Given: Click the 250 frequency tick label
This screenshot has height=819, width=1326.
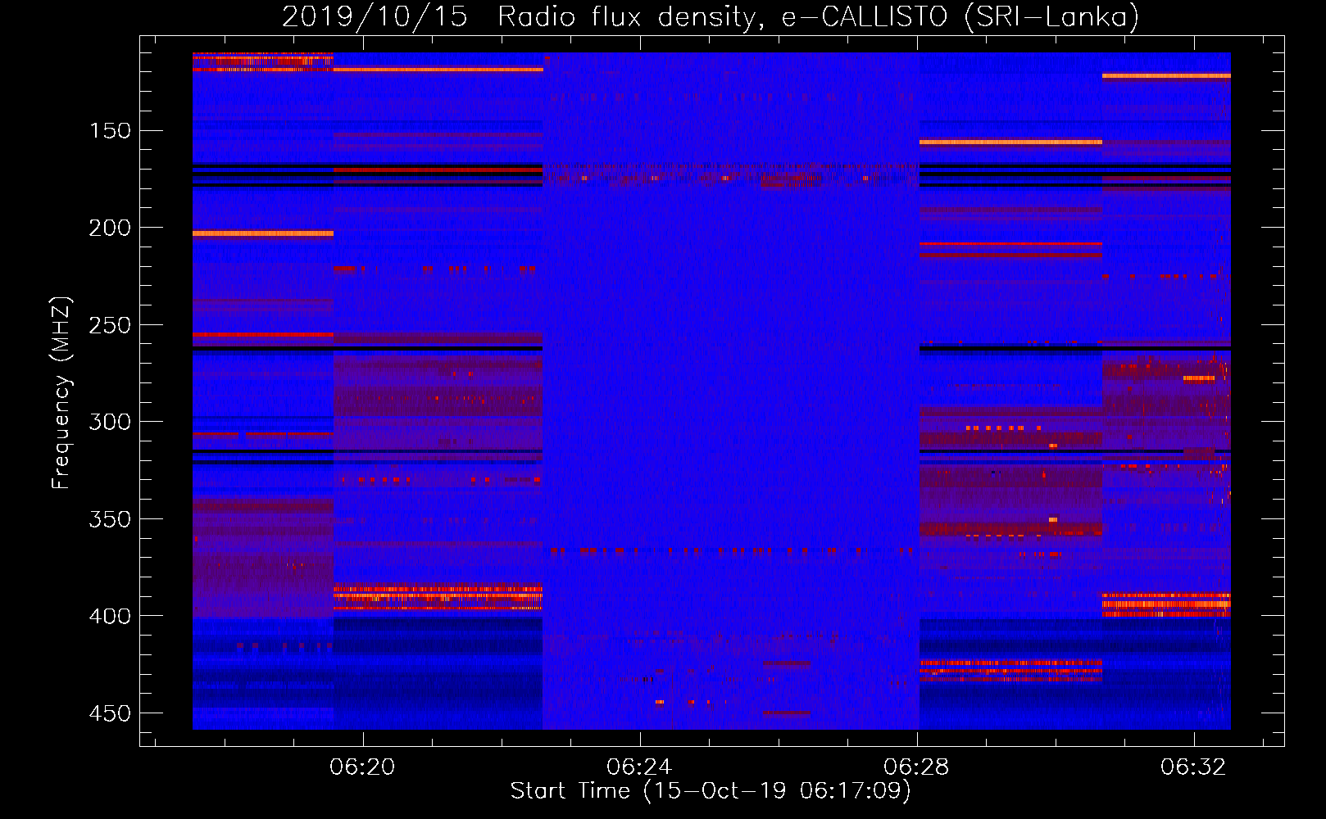Looking at the screenshot, I should (110, 325).
